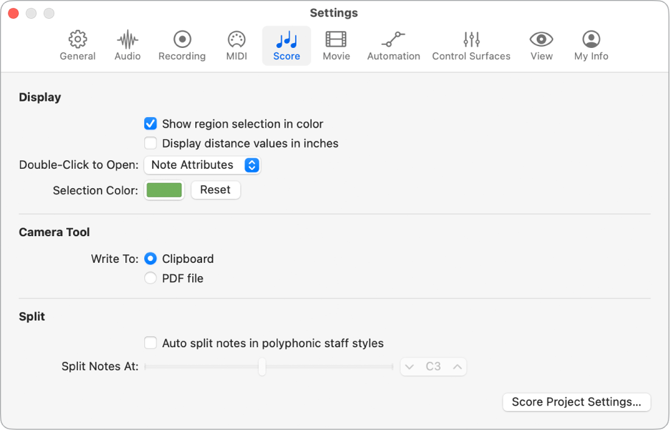
Task: Open the Recording settings pane
Action: click(181, 45)
